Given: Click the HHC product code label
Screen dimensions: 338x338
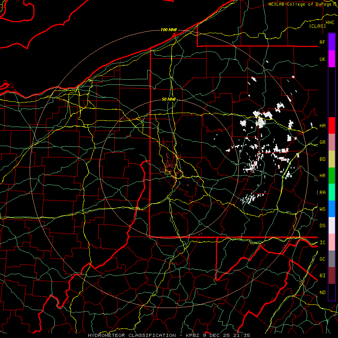Looking at the screenshot, I should click(x=330, y=23).
